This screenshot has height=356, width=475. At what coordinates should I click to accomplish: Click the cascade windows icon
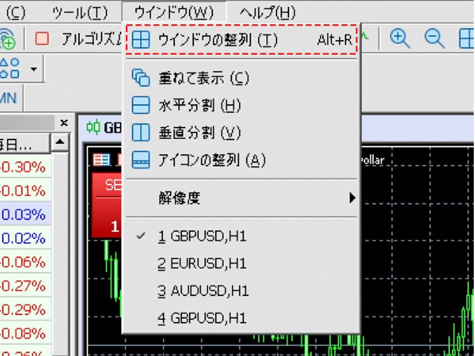pos(141,78)
